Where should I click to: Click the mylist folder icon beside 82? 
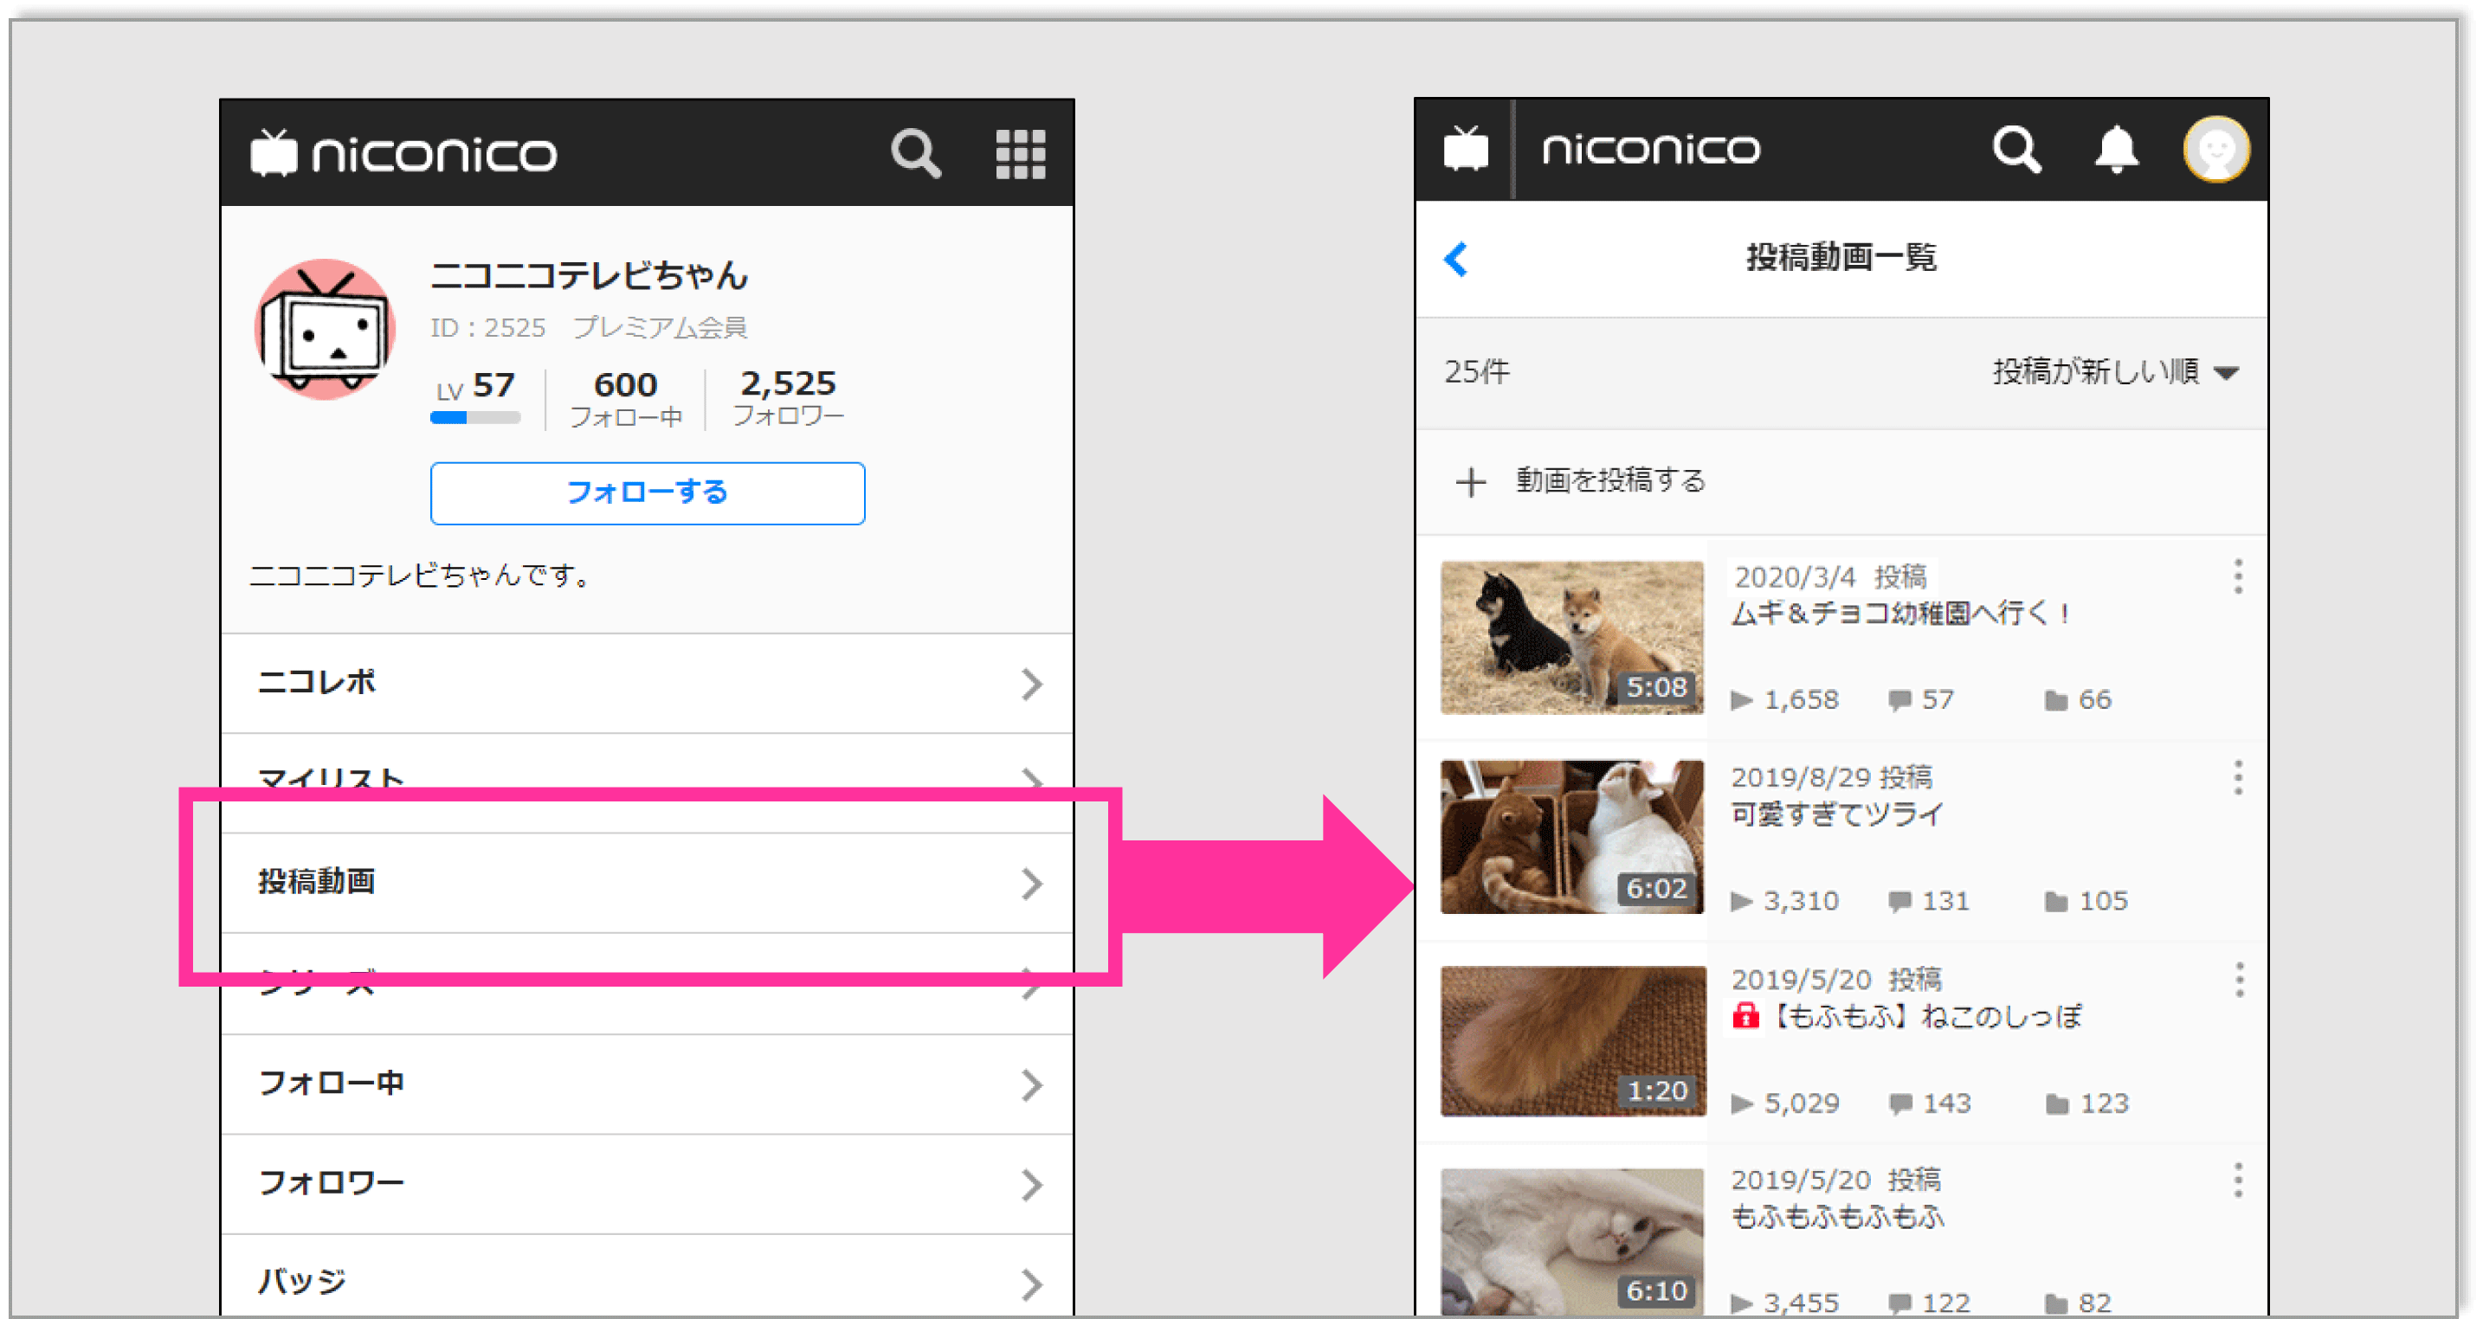point(2056,1303)
